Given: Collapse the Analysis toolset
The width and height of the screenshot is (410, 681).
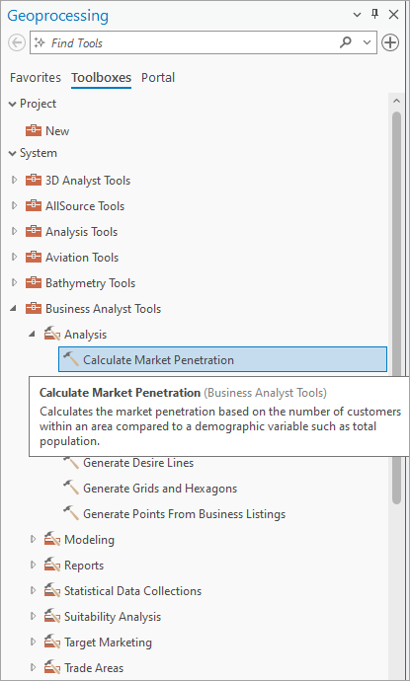Looking at the screenshot, I should pos(33,334).
